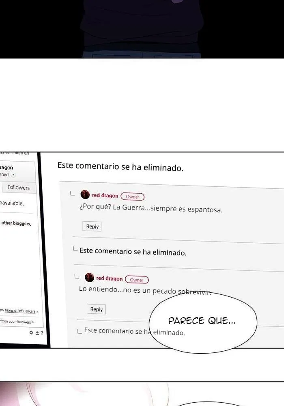Screen dimensions: 284x406
Task: Reply to the 'Lo entiendo' comment
Action: [97, 309]
